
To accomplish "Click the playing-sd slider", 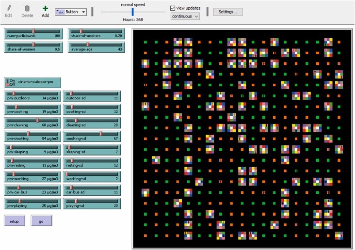I will point(92,203).
